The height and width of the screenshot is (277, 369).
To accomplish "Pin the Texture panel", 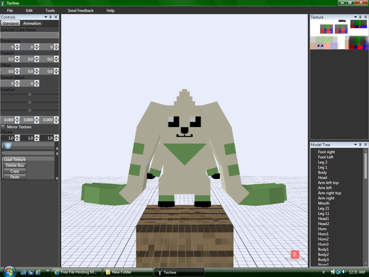I will coord(360,17).
